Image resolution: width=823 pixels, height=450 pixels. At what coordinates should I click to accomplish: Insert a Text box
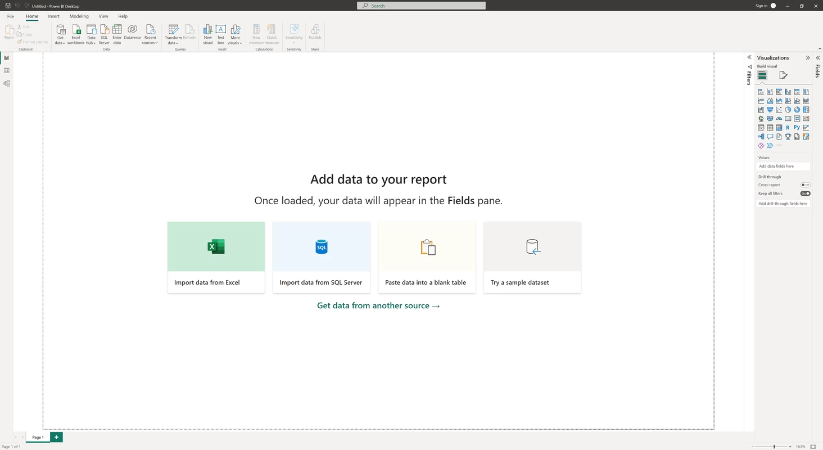(221, 33)
